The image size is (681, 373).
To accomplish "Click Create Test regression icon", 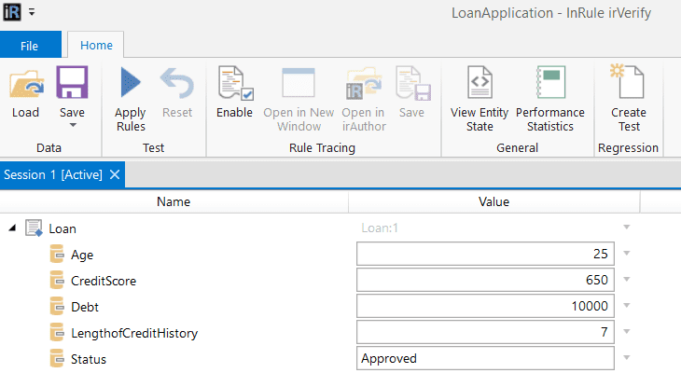I will pos(630,84).
